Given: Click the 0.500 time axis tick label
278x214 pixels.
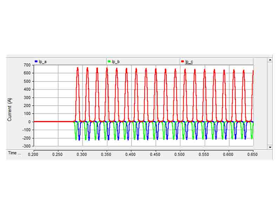Looking at the screenshot, I should pos(180,154).
